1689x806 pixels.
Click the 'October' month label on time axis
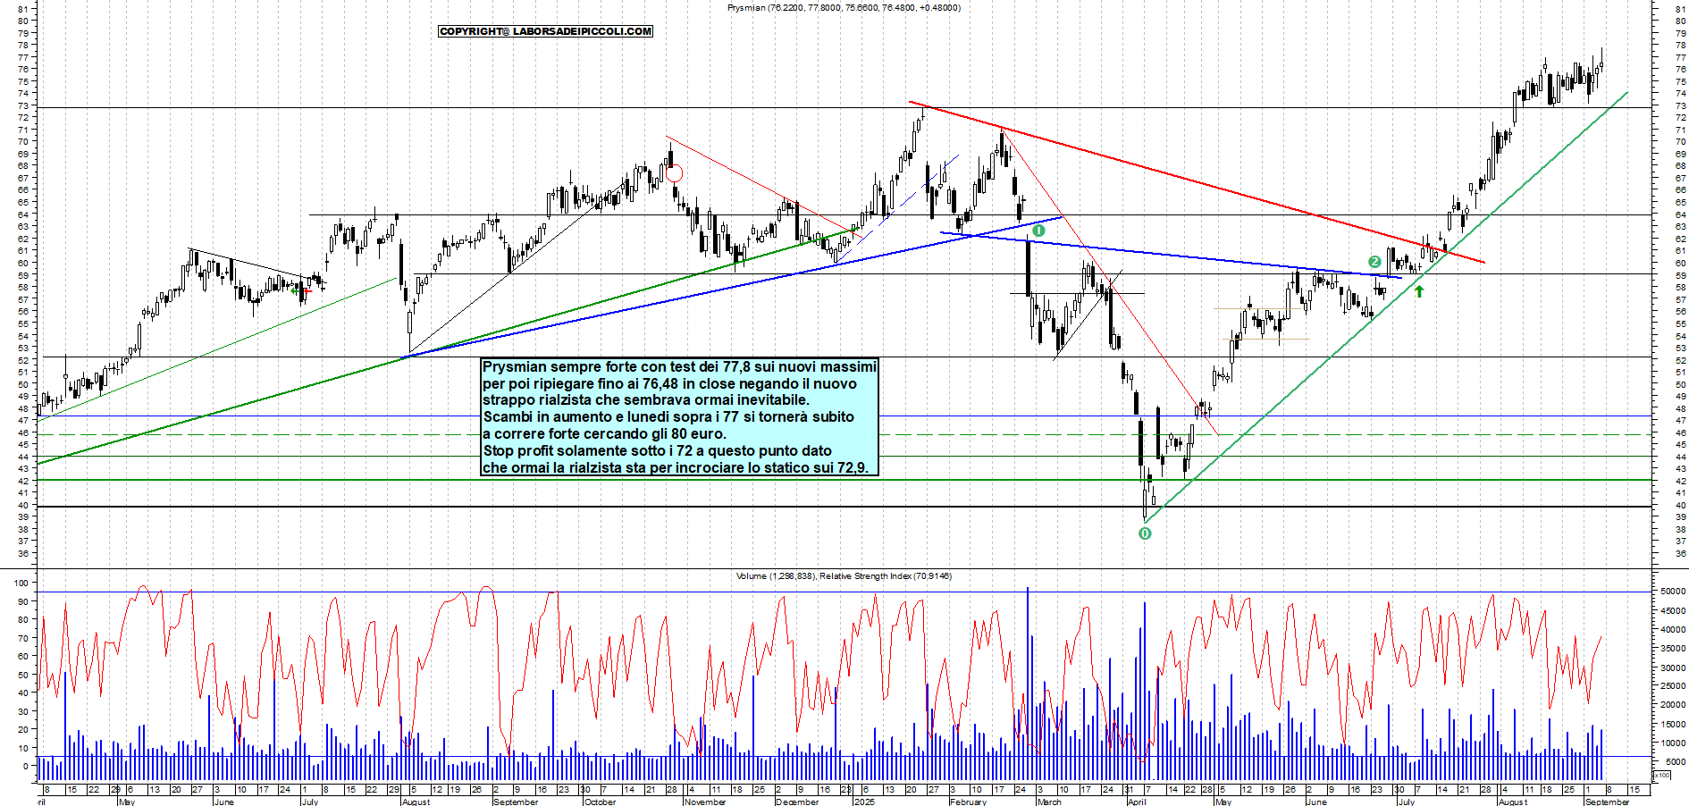coord(600,802)
